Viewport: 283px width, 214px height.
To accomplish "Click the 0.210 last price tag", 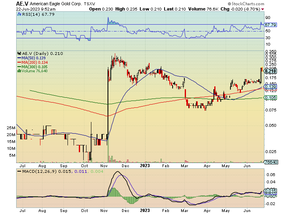I will (x=270, y=71).
